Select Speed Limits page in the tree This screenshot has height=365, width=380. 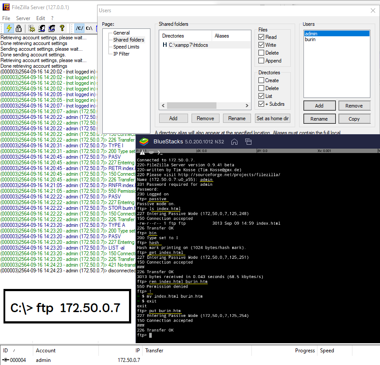coord(126,47)
